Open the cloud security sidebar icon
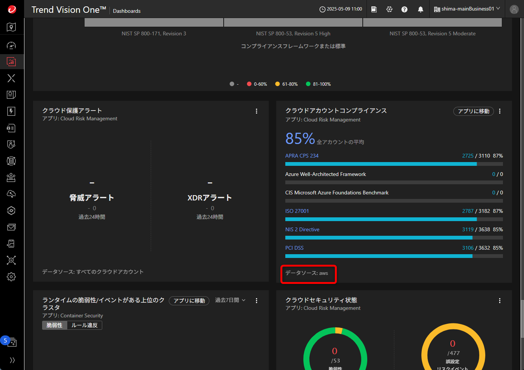The width and height of the screenshot is (524, 370). click(x=11, y=194)
